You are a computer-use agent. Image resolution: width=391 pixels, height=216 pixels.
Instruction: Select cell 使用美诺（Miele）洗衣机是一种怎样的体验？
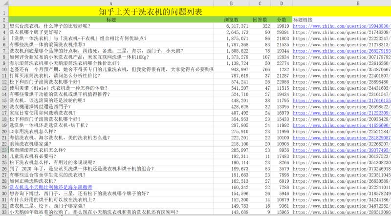[111, 88]
